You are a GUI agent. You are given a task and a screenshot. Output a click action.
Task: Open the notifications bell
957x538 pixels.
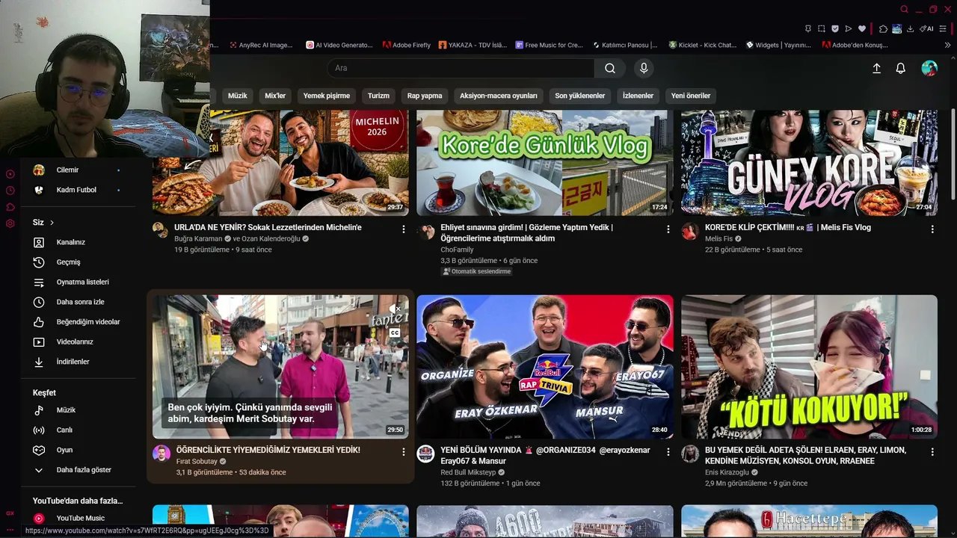[x=901, y=68]
